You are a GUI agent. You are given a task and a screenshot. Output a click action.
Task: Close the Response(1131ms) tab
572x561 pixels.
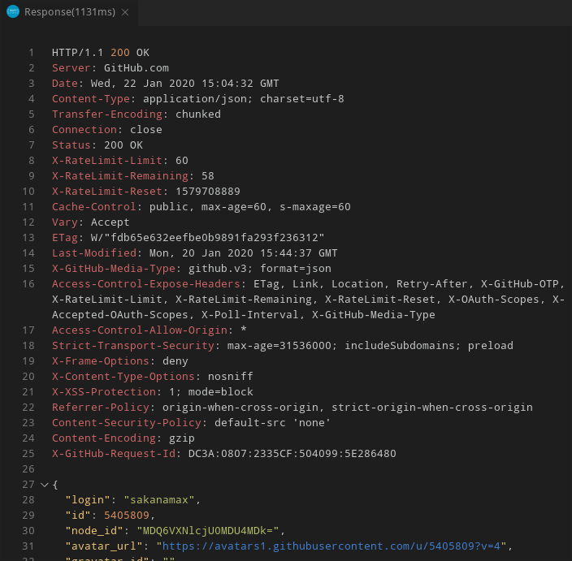point(125,12)
